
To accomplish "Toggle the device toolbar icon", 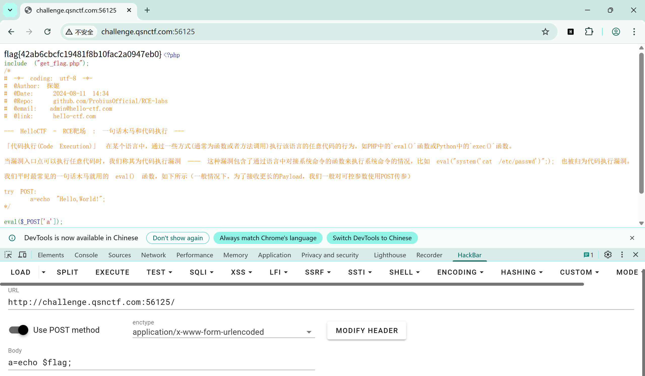I will tap(22, 255).
